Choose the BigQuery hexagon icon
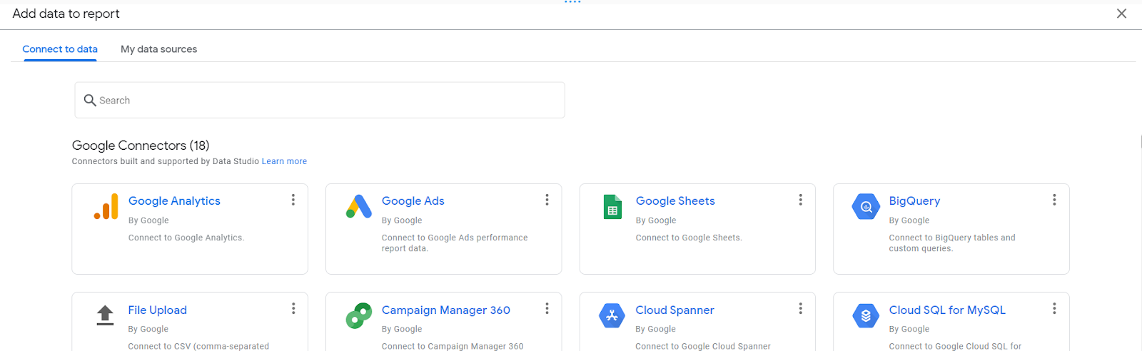This screenshot has width=1142, height=351. (866, 207)
